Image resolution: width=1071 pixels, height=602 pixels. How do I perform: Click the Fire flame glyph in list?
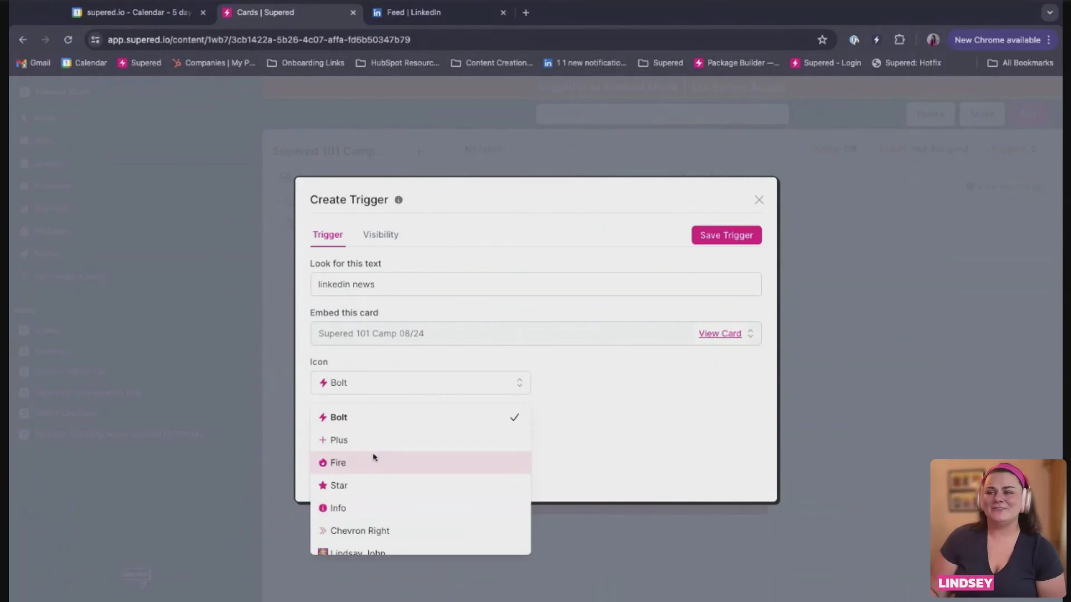[322, 463]
